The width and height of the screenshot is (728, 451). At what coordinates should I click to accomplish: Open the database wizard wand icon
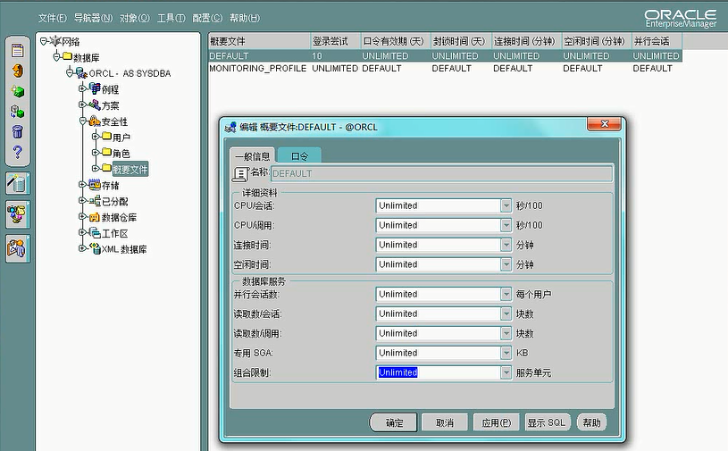[18, 183]
